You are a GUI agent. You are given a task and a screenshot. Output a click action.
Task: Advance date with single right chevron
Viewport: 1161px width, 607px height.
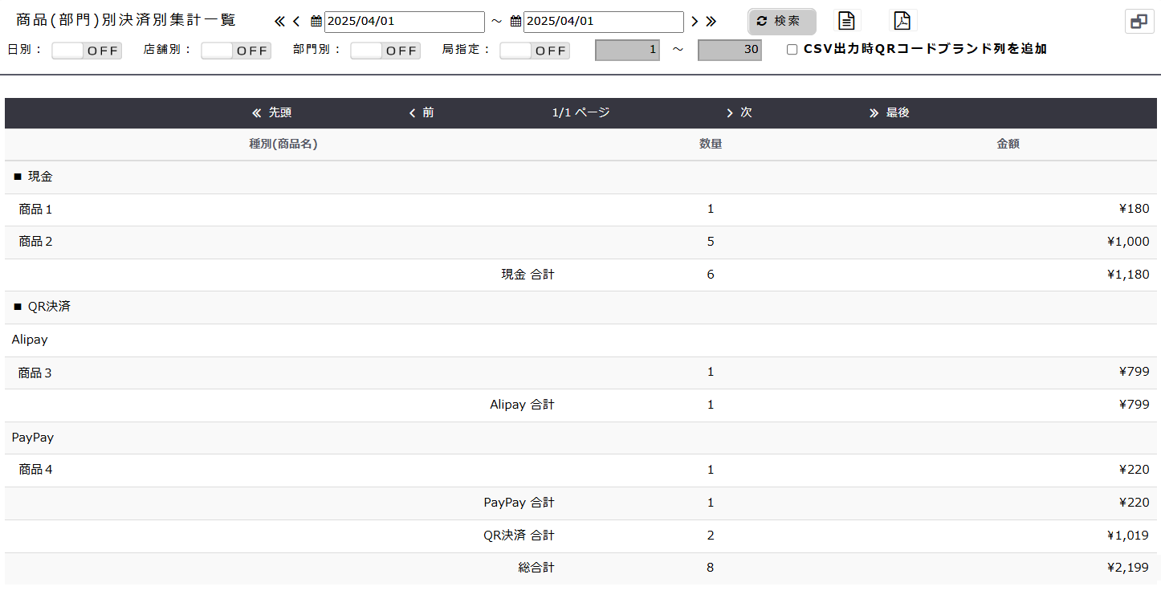695,22
